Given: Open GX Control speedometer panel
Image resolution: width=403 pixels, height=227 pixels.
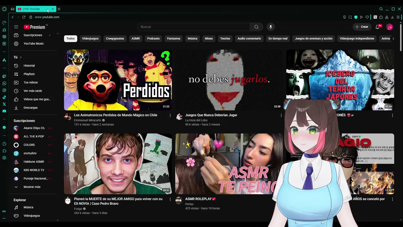Looking at the screenshot, I should click(4, 23).
